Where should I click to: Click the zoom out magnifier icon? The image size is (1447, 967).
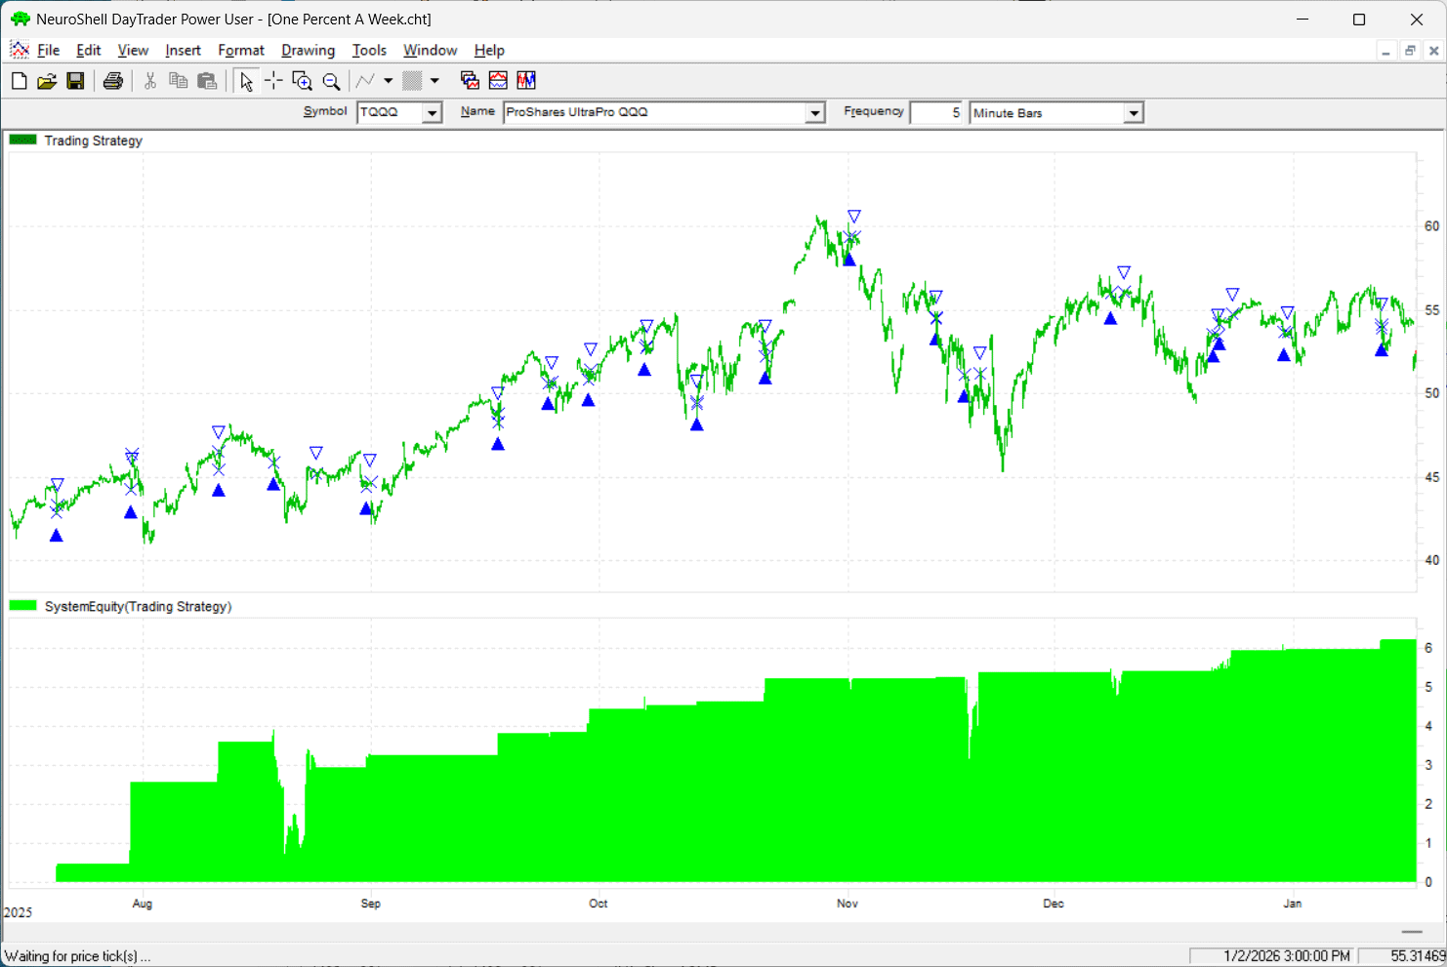331,81
